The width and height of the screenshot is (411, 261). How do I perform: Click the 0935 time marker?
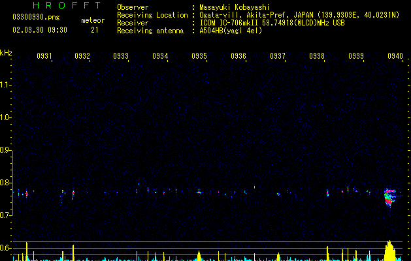(x=199, y=56)
